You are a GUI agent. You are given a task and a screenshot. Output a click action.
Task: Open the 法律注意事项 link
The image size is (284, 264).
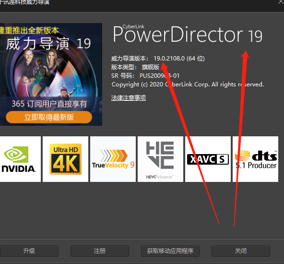(129, 98)
